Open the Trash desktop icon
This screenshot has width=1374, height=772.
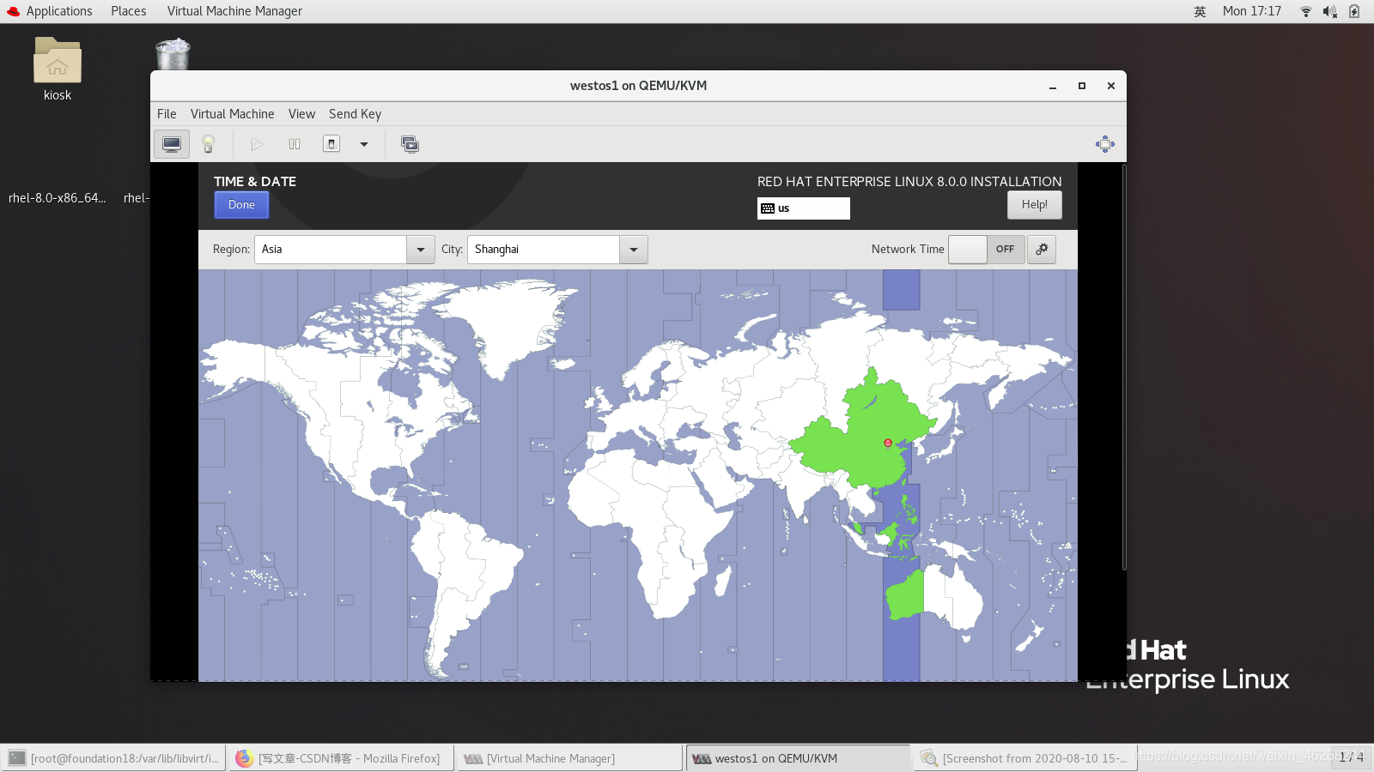[173, 54]
